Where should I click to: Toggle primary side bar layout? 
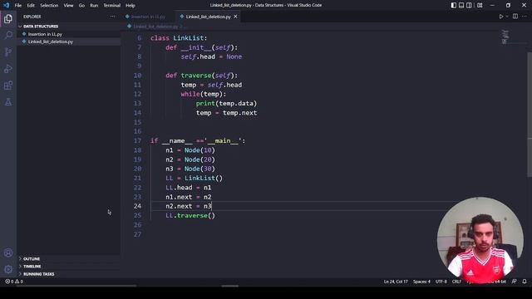pos(454,5)
